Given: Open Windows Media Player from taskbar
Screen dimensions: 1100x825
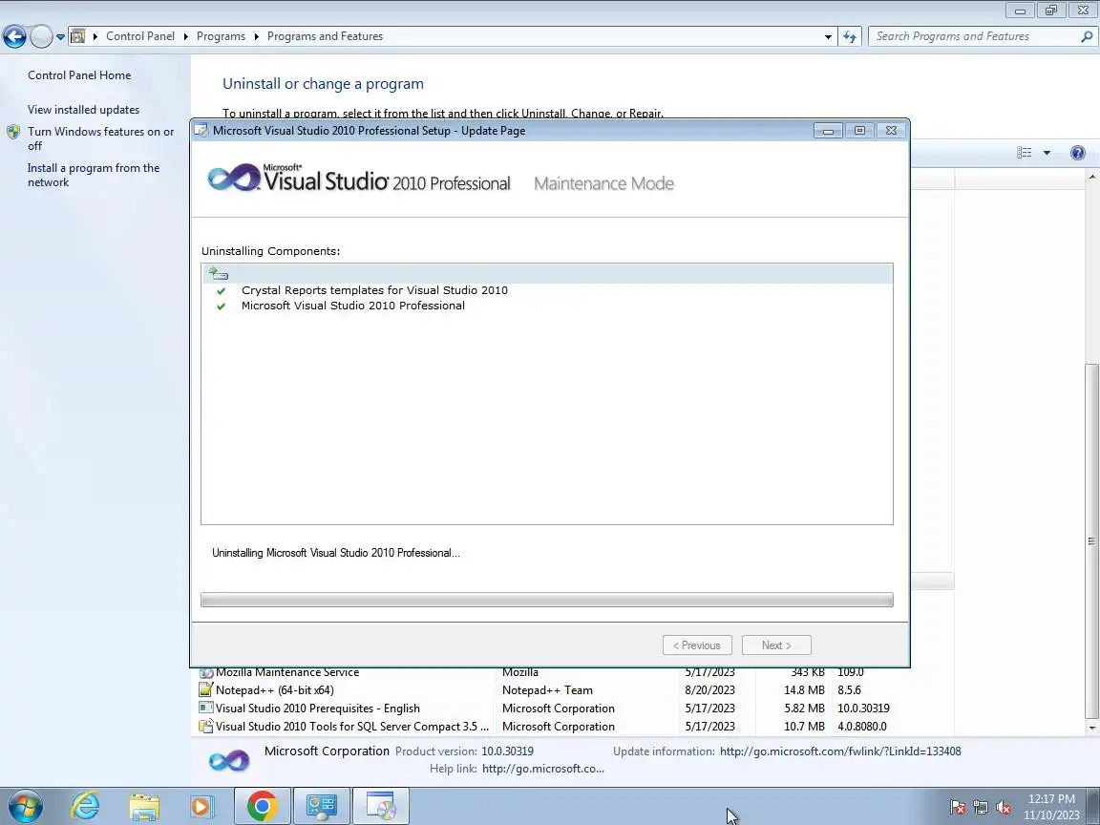Looking at the screenshot, I should click(202, 807).
